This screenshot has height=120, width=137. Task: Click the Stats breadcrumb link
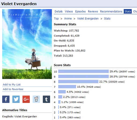tap(107, 19)
